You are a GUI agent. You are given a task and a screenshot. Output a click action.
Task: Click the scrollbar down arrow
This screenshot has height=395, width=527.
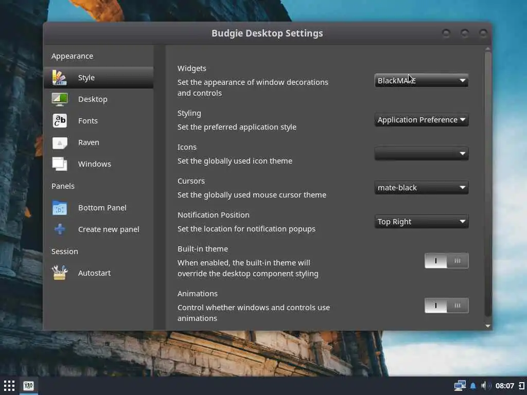488,326
